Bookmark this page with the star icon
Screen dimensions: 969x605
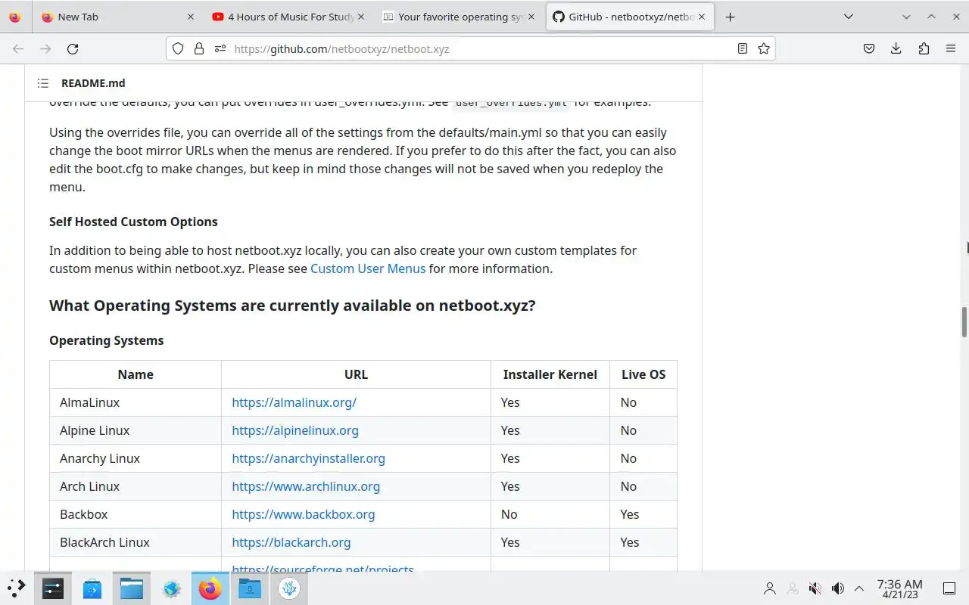[x=764, y=48]
